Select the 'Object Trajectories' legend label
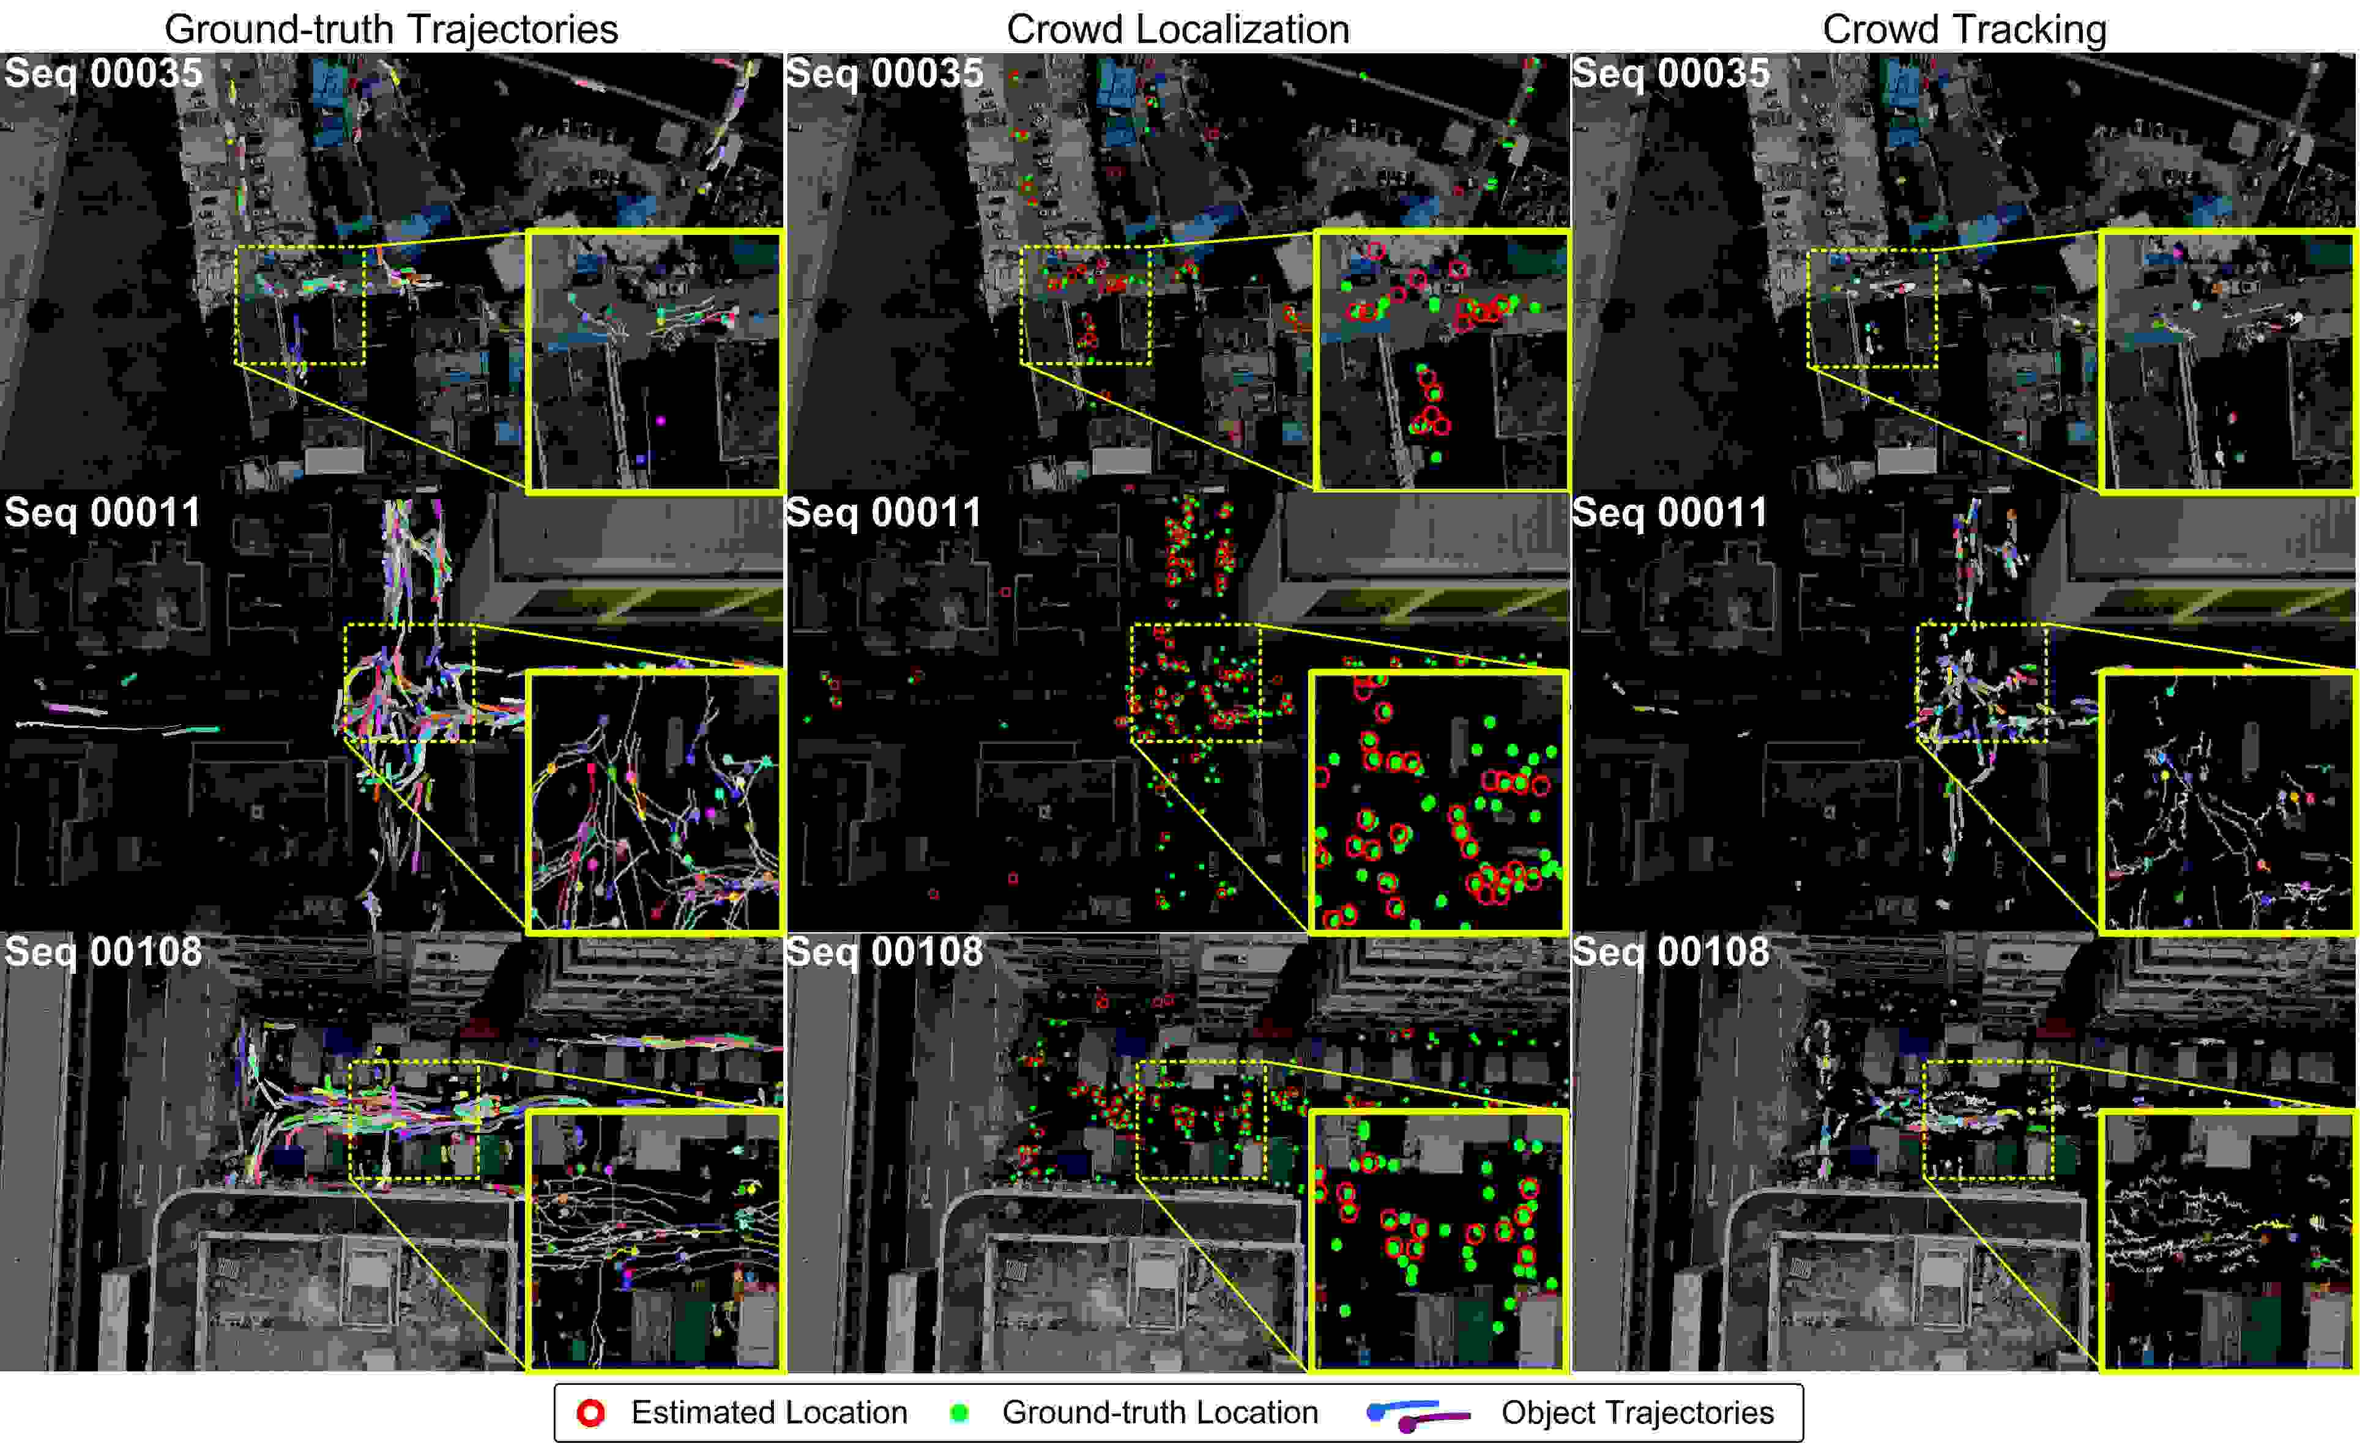The image size is (2360, 1443). pos(1637,1413)
